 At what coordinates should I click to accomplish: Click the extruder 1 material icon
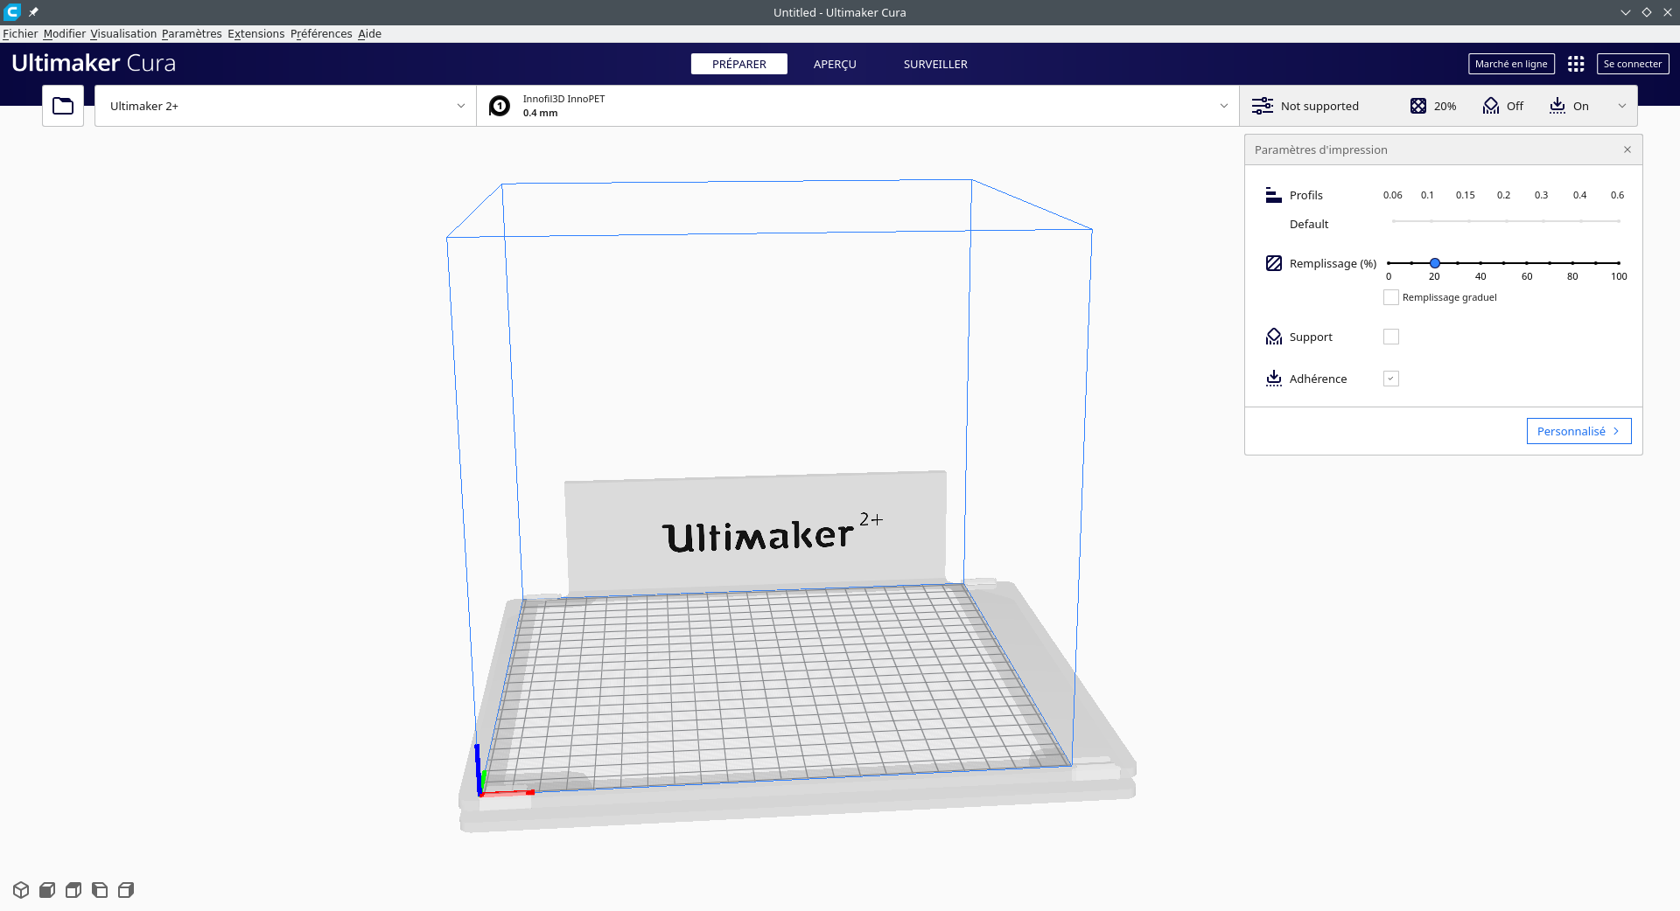pos(500,106)
